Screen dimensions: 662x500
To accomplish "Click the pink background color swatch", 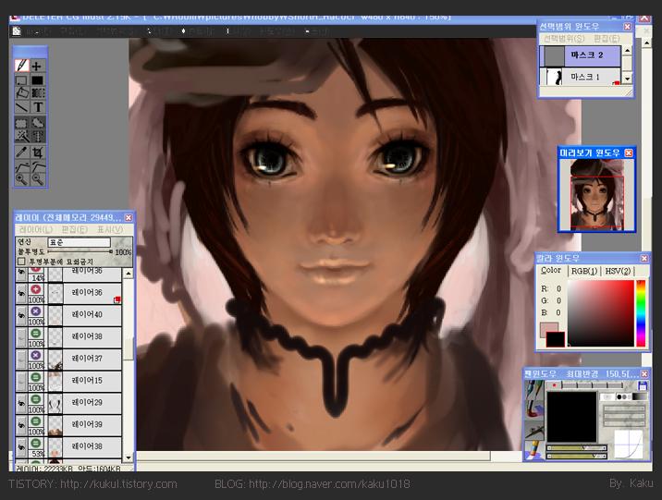I will (x=549, y=329).
